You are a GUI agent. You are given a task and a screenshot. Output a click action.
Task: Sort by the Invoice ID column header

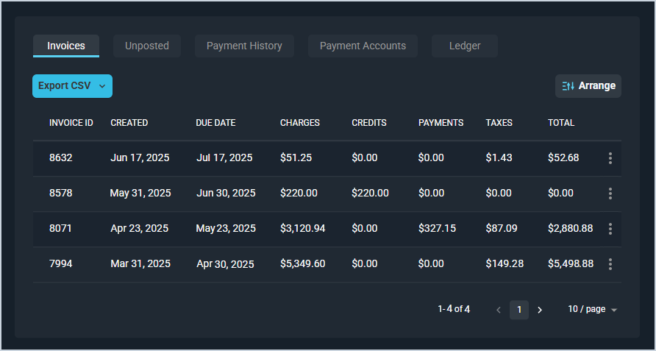tap(71, 123)
